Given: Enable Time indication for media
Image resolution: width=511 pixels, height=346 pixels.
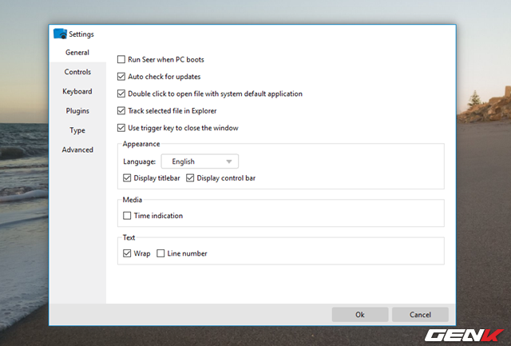Looking at the screenshot, I should [128, 216].
